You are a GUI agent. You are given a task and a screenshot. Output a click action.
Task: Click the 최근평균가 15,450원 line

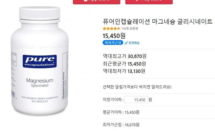124,64
